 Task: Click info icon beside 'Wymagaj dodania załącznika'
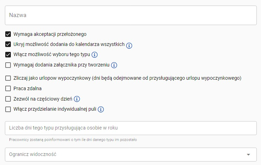[114, 65]
